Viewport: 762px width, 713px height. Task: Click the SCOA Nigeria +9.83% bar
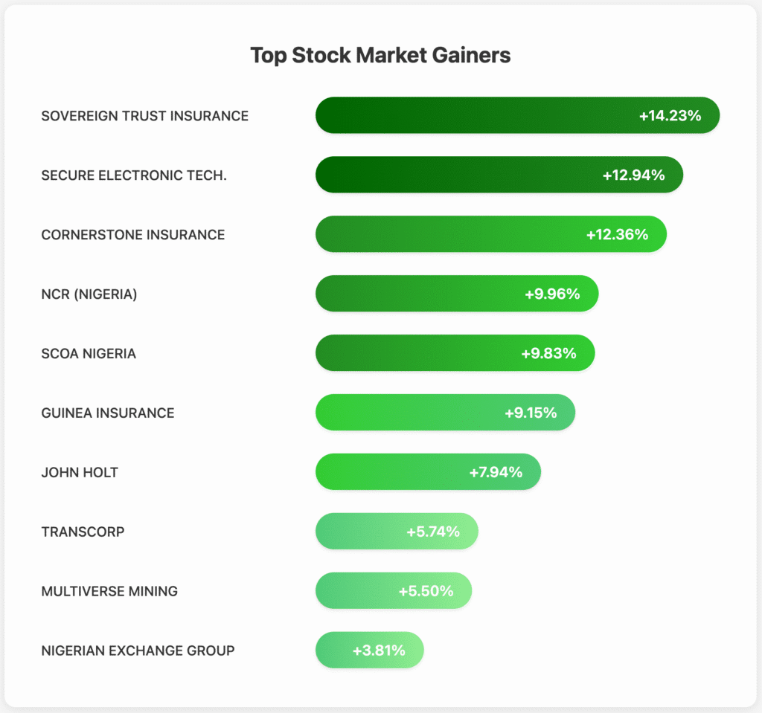455,353
